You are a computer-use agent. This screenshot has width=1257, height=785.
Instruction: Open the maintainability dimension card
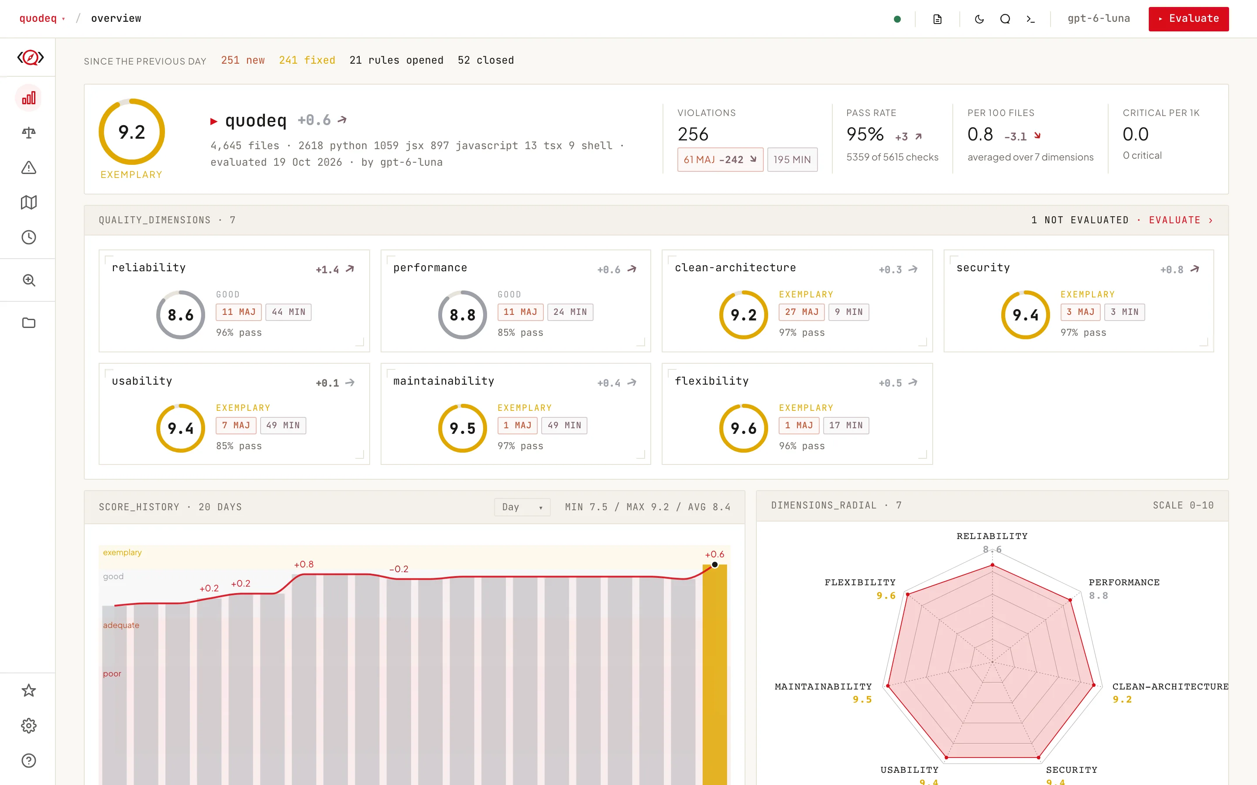point(515,414)
